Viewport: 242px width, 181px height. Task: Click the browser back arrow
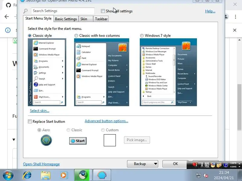tap(7, 17)
